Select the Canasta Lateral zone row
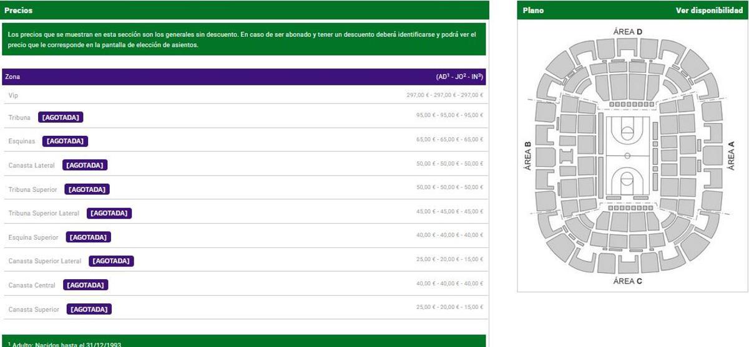749x347 pixels. [244, 164]
